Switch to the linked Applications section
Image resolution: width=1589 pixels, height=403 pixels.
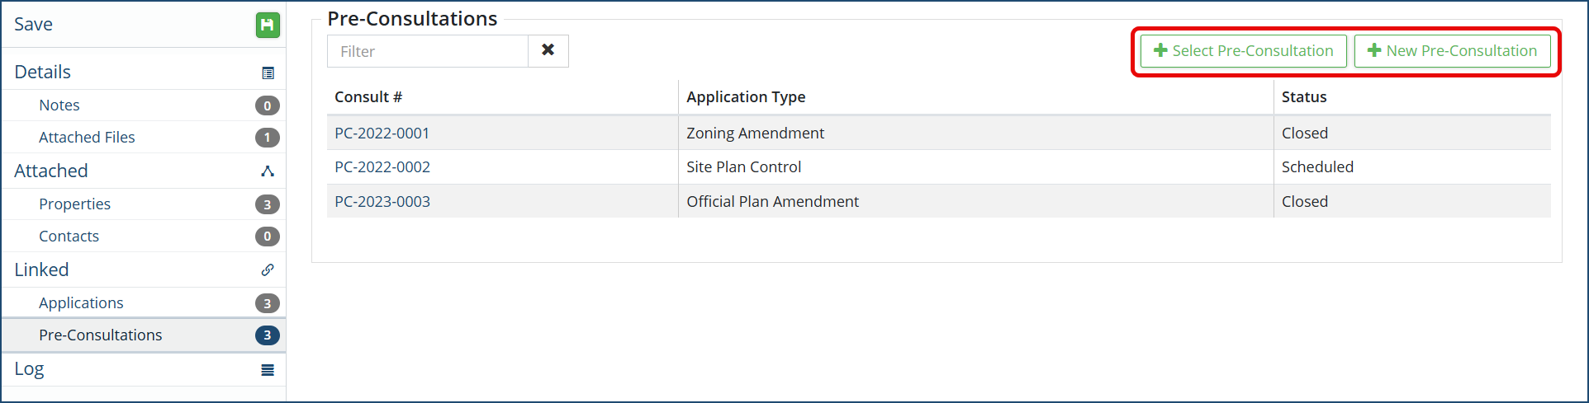[x=81, y=303]
